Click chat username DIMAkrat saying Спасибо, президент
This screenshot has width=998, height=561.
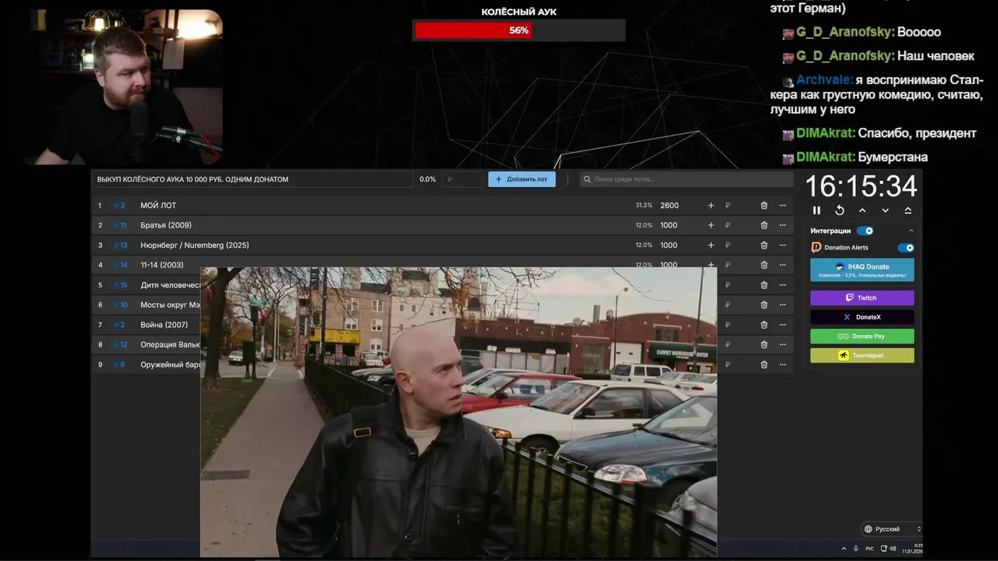(x=826, y=133)
